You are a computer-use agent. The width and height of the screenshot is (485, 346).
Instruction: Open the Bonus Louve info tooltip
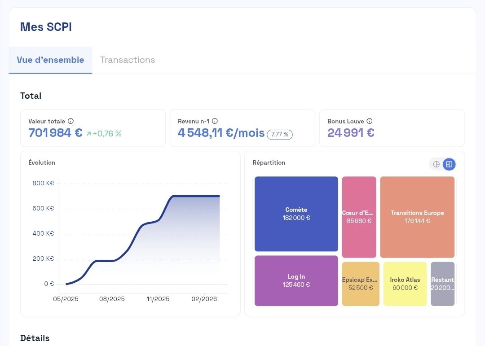pyautogui.click(x=369, y=121)
